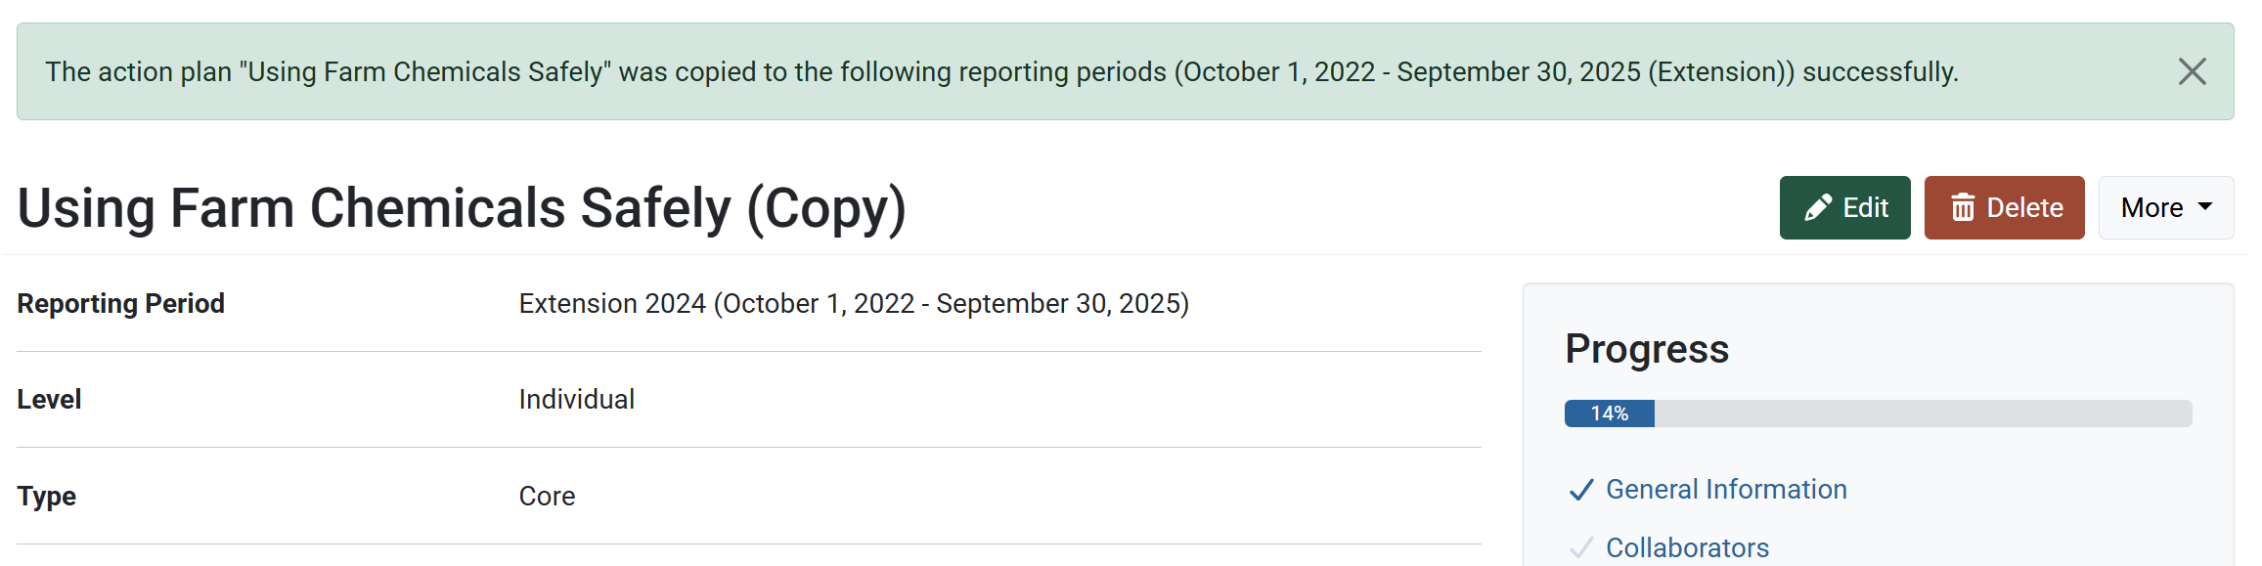Dismiss the success alert with the X

coord(2192,71)
